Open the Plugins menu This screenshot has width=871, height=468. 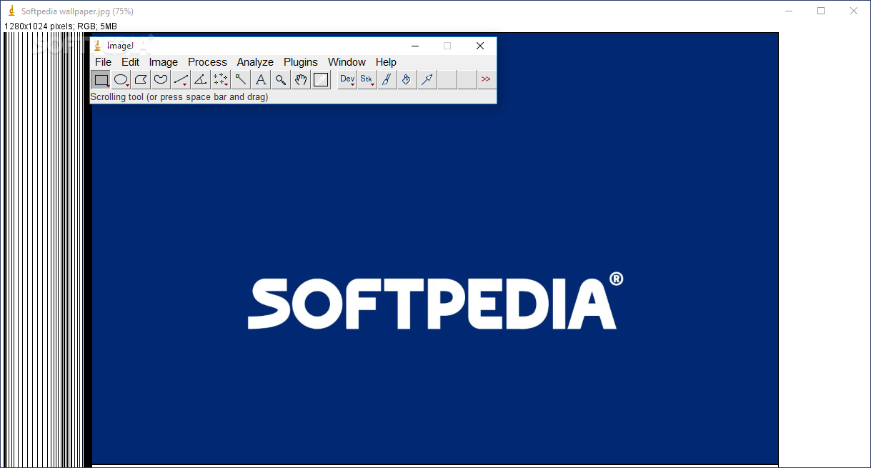301,62
